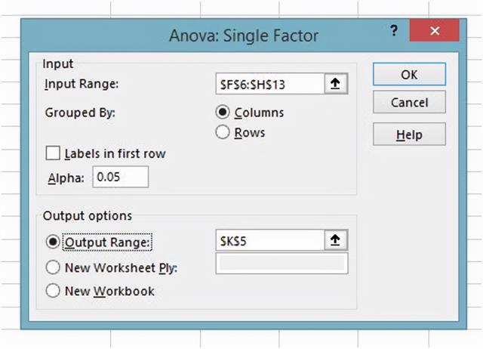Click into the Alpha value field

(x=120, y=178)
